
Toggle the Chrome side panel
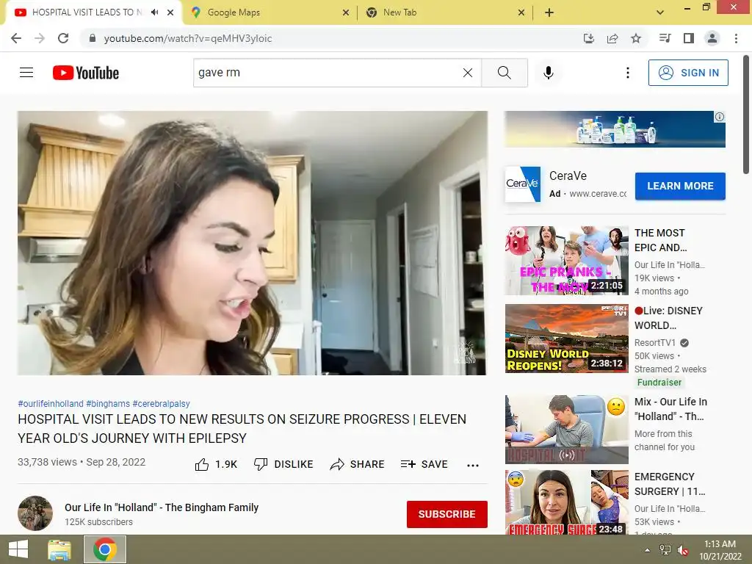click(x=689, y=38)
